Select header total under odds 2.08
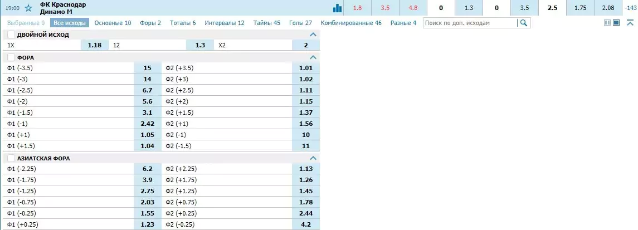This screenshot has height=230, width=638. [607, 8]
